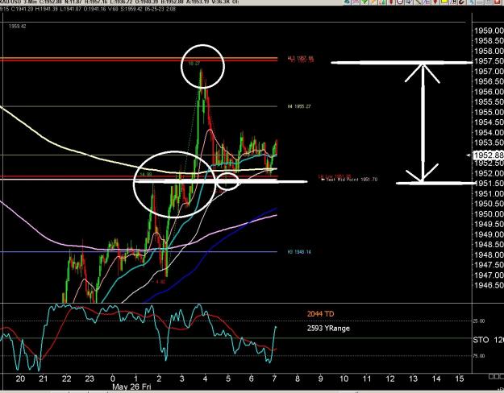Click hour 4 on the time axis
504x393 pixels.
coord(205,379)
